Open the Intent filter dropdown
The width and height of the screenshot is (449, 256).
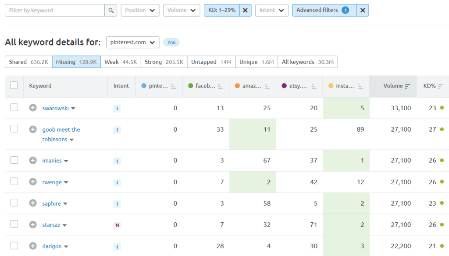(x=272, y=11)
